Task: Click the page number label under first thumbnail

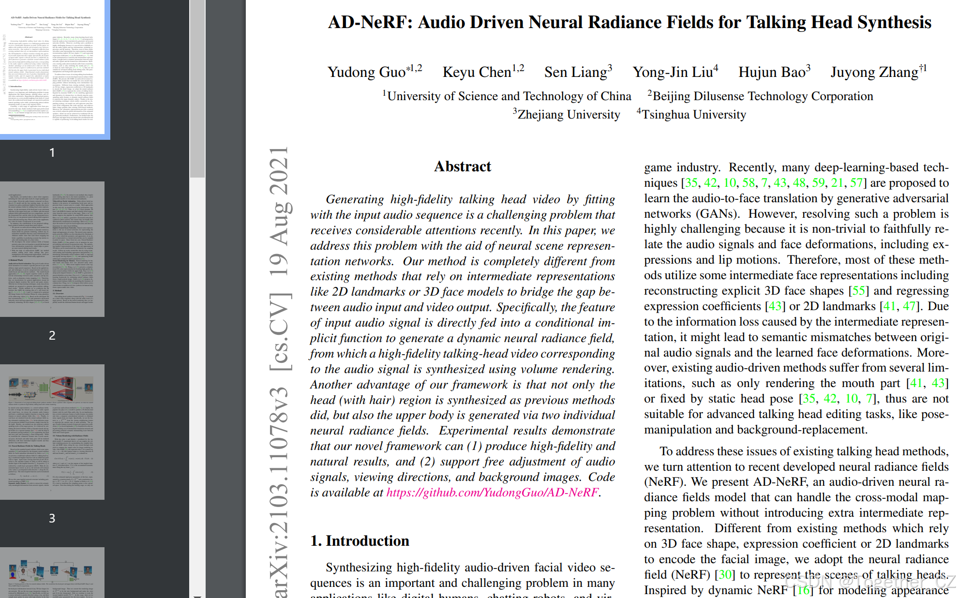Action: point(52,151)
